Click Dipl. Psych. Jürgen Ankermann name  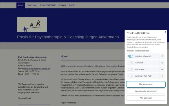click(32, 57)
